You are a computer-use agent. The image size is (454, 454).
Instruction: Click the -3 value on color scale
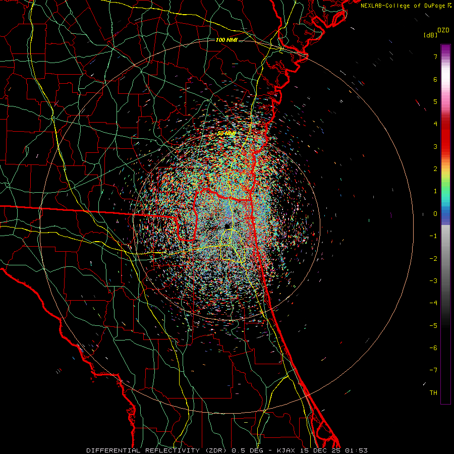click(x=433, y=280)
